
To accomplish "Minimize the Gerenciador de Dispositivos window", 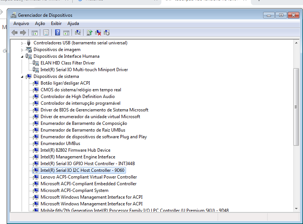I will pos(269,15).
